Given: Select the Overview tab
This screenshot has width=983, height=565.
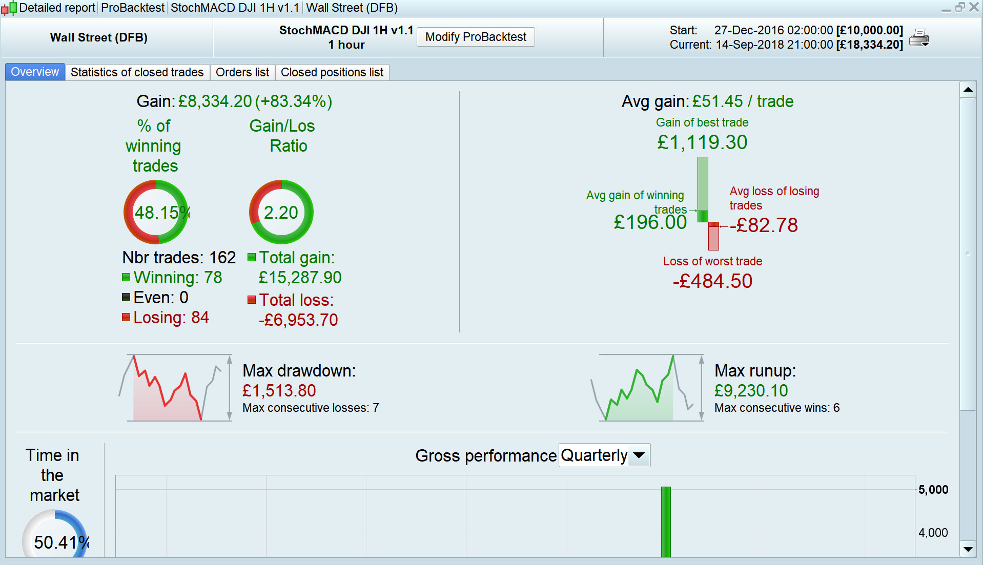Looking at the screenshot, I should [35, 72].
